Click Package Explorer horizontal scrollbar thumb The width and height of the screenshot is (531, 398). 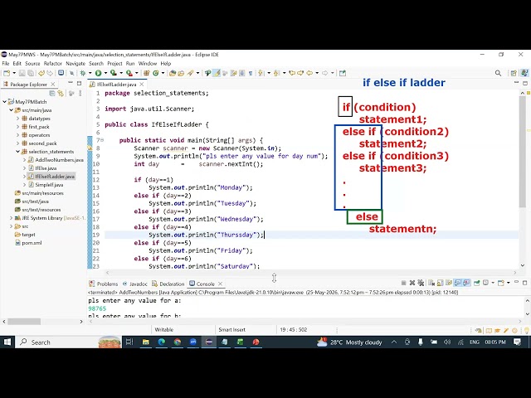(24, 321)
